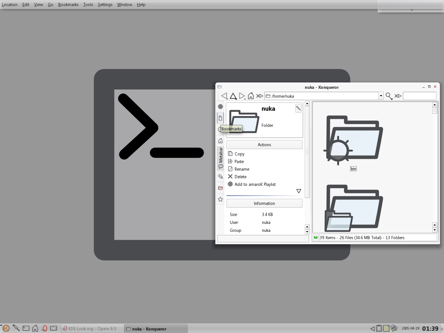This screenshot has height=333, width=444.
Task: Open the location bar history dropdown arrow
Action: click(x=381, y=96)
